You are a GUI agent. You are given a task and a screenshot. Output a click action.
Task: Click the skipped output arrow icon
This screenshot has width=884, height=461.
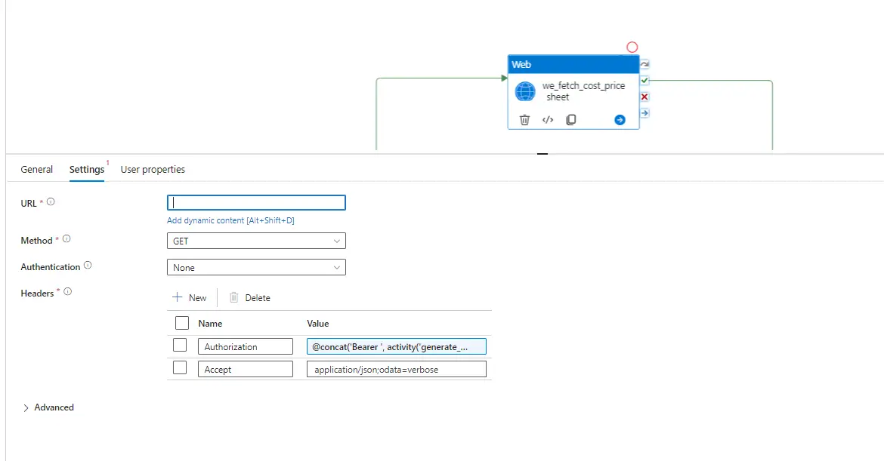click(x=644, y=112)
